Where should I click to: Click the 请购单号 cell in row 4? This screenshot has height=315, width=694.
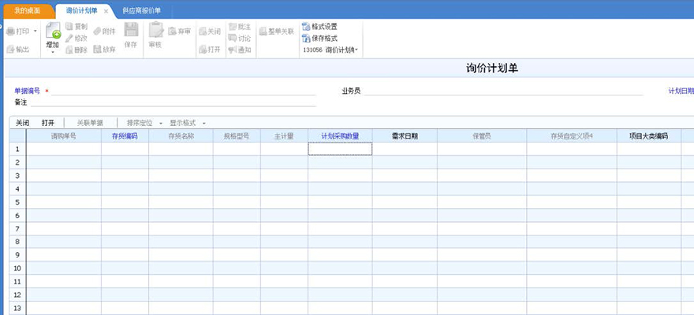64,189
